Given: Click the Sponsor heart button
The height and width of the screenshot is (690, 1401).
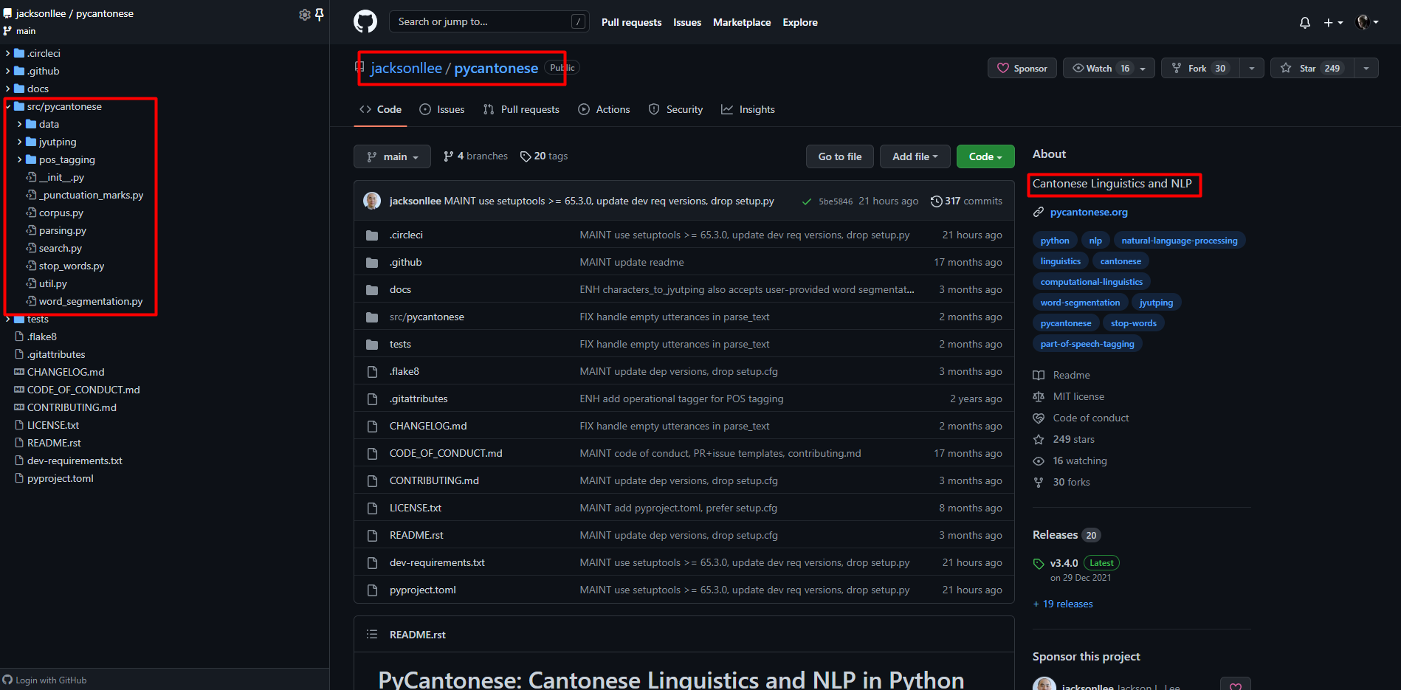Looking at the screenshot, I should pos(1022,68).
